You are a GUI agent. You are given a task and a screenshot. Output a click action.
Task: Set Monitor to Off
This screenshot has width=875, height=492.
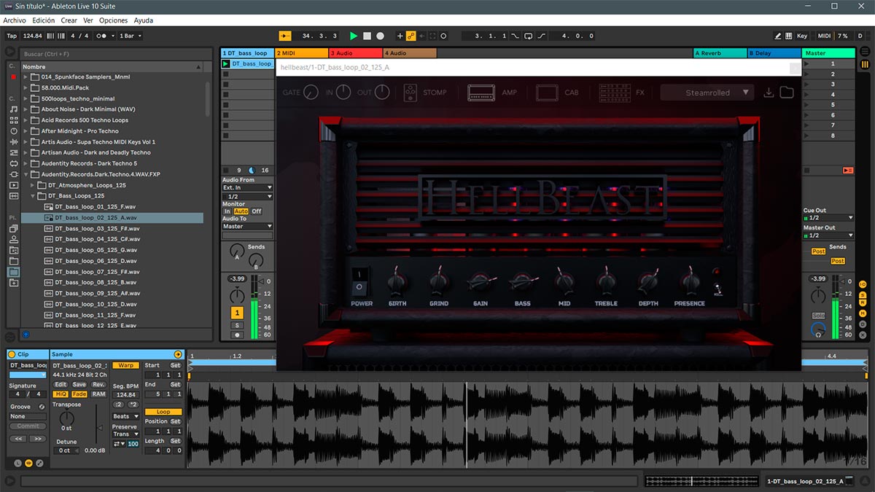(x=257, y=211)
